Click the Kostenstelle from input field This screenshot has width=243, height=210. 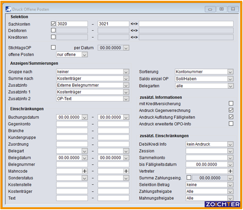pyautogui.click(x=72, y=184)
